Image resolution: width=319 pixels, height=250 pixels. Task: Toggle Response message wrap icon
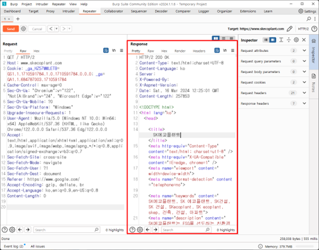[x=217, y=51]
